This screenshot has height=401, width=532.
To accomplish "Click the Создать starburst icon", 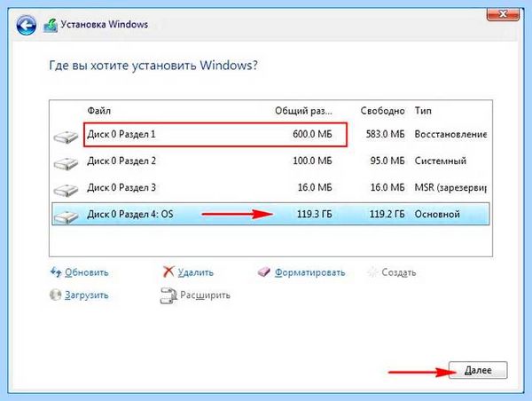I will [x=373, y=272].
